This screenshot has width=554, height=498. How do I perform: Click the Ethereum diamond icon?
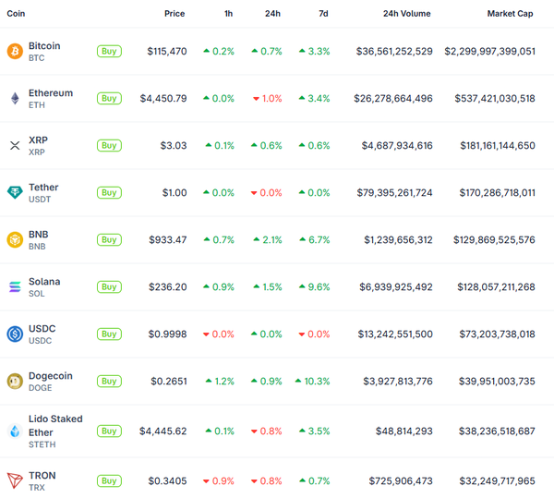pos(15,98)
